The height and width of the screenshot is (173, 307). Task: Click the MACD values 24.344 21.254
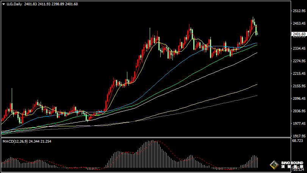click(x=42, y=141)
